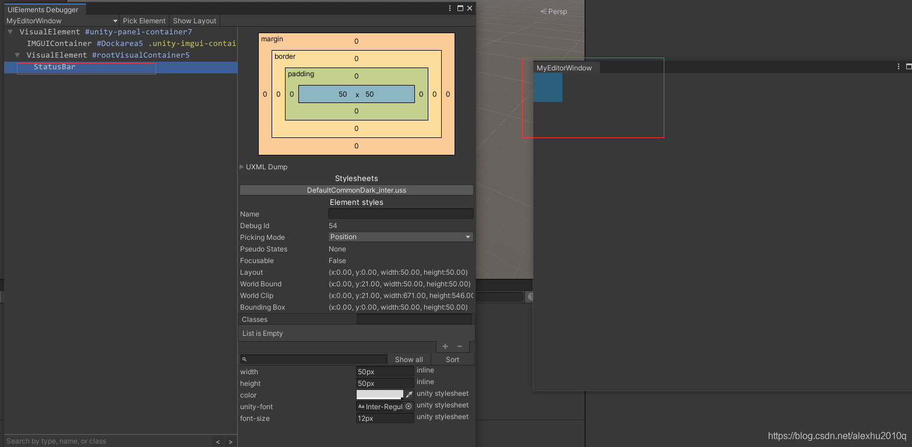Image resolution: width=912 pixels, height=447 pixels.
Task: Open the UIElements Debugger kebab menu
Action: pyautogui.click(x=450, y=9)
